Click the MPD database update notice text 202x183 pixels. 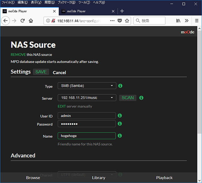tap(55, 62)
